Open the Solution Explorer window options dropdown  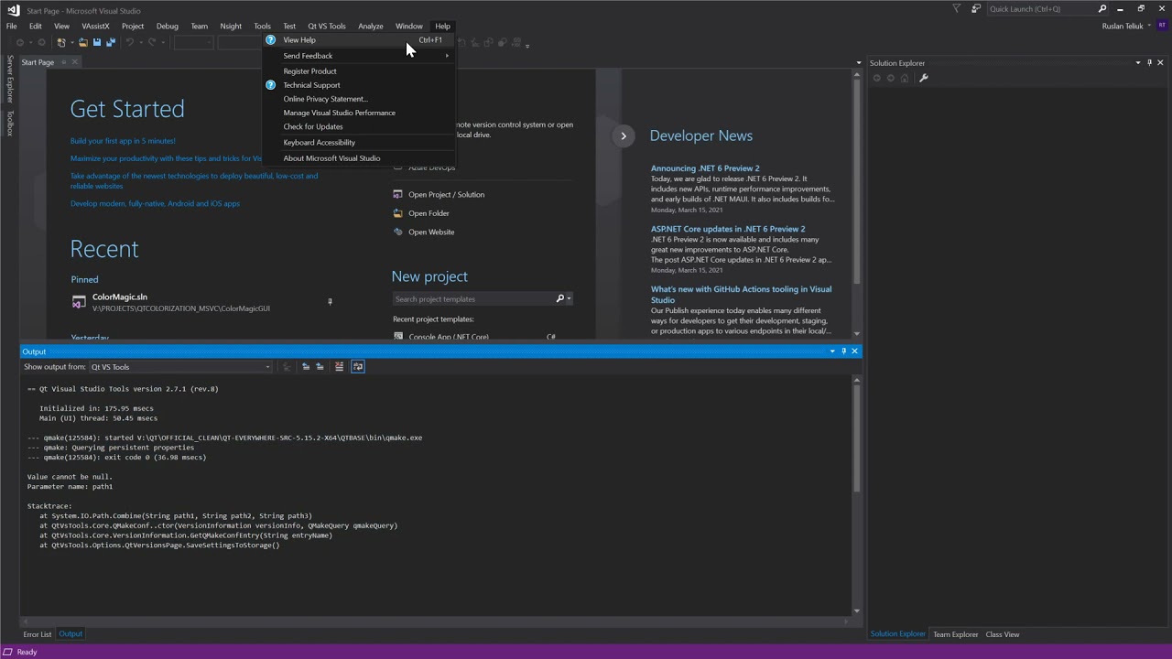coord(1137,63)
